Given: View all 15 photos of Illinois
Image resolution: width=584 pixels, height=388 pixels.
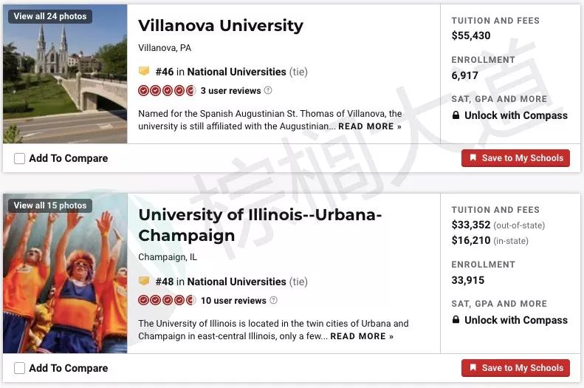Looking at the screenshot, I should coord(50,205).
